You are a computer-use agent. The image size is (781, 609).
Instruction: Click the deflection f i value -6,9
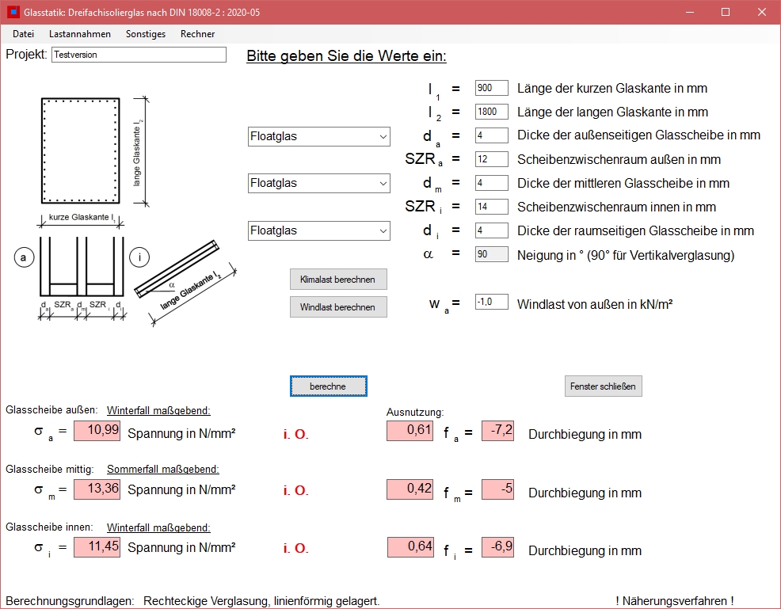tap(497, 547)
